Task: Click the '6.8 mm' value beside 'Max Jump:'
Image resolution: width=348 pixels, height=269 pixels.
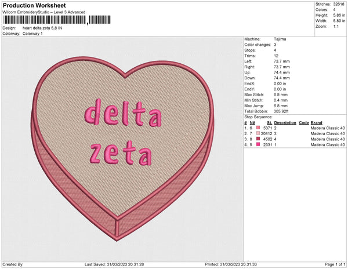Action: [x=281, y=106]
